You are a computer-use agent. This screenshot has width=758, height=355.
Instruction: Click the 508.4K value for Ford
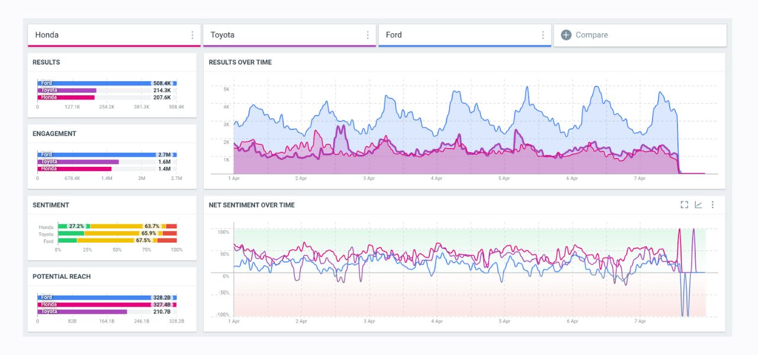162,83
